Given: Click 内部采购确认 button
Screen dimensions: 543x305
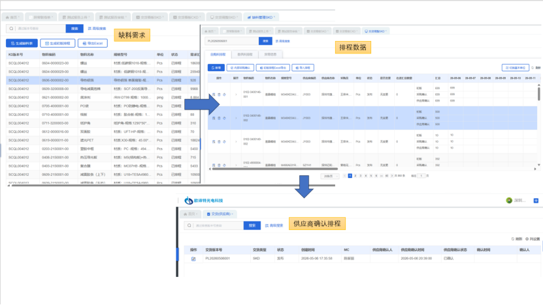Looking at the screenshot, I should coord(240,68).
